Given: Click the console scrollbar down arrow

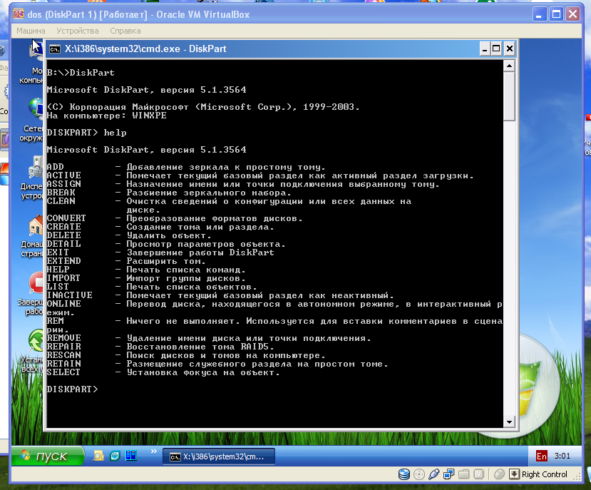Looking at the screenshot, I should pyautogui.click(x=509, y=422).
